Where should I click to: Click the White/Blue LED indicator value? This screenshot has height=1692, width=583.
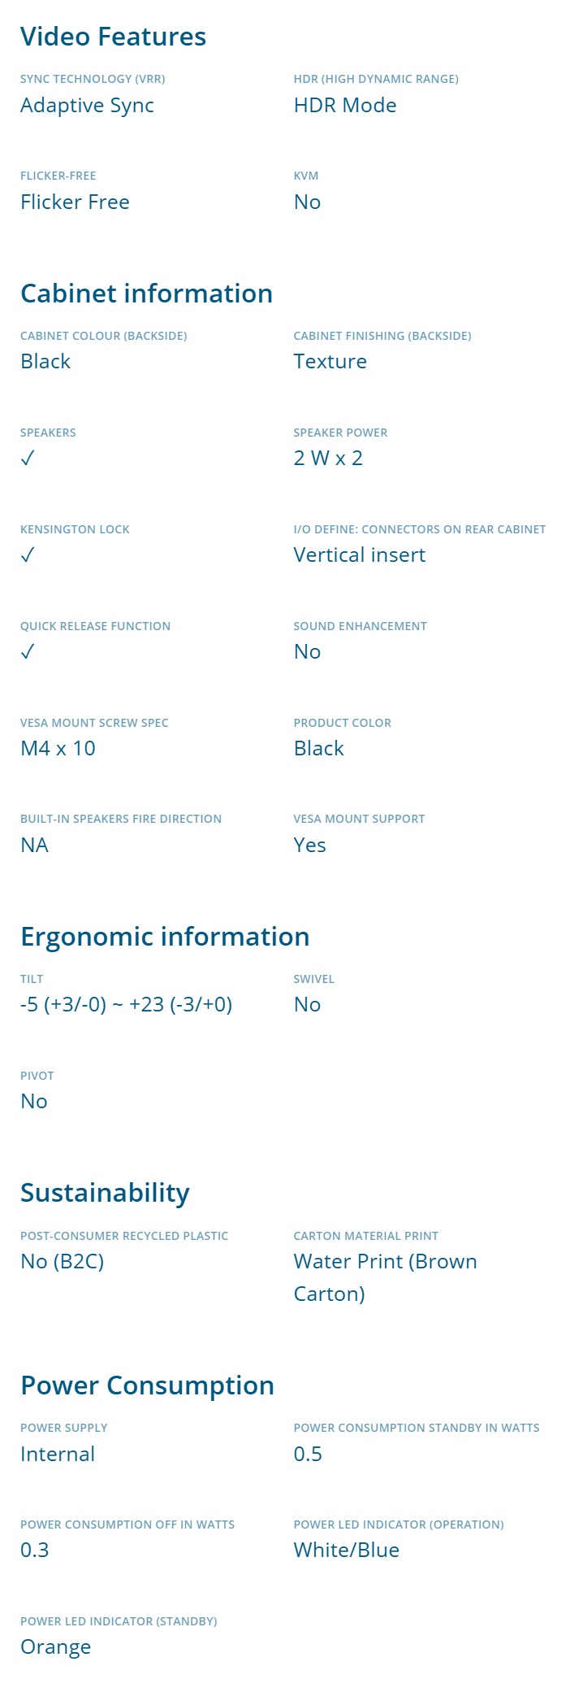tap(346, 1551)
